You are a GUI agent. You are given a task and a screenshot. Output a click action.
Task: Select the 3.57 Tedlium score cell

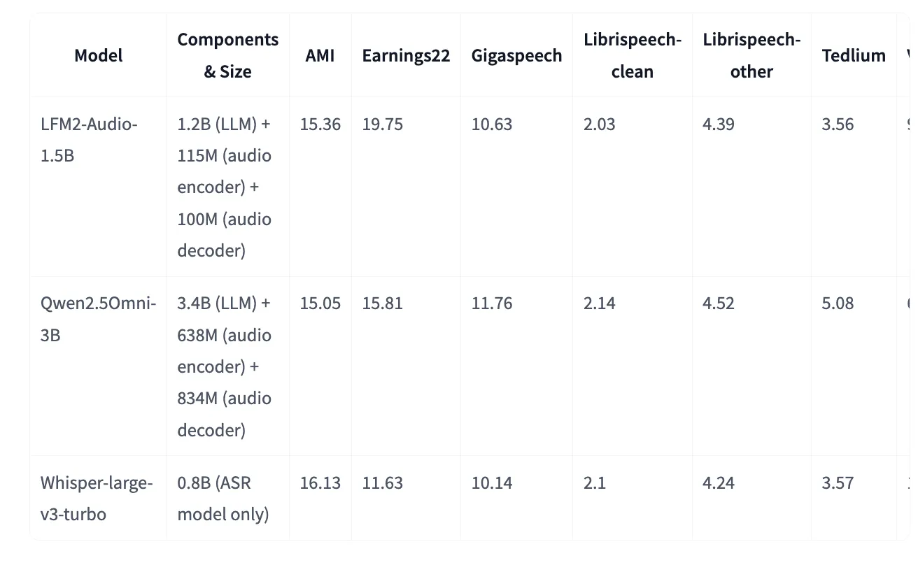point(838,482)
